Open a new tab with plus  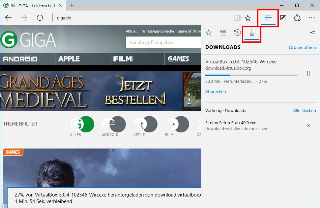click(x=72, y=5)
